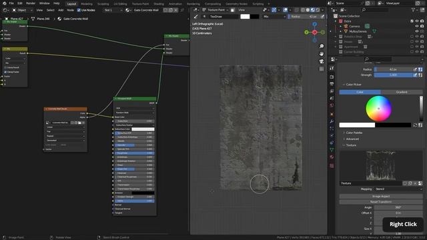This screenshot has width=427, height=240.
Task: Toggle Corner Building collection exclude checkbox
Action: tap(412, 52)
